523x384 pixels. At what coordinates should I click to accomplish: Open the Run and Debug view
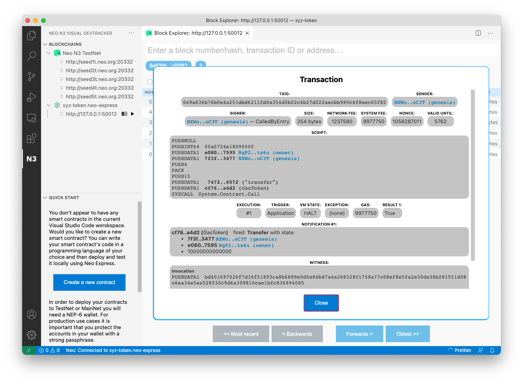(32, 97)
